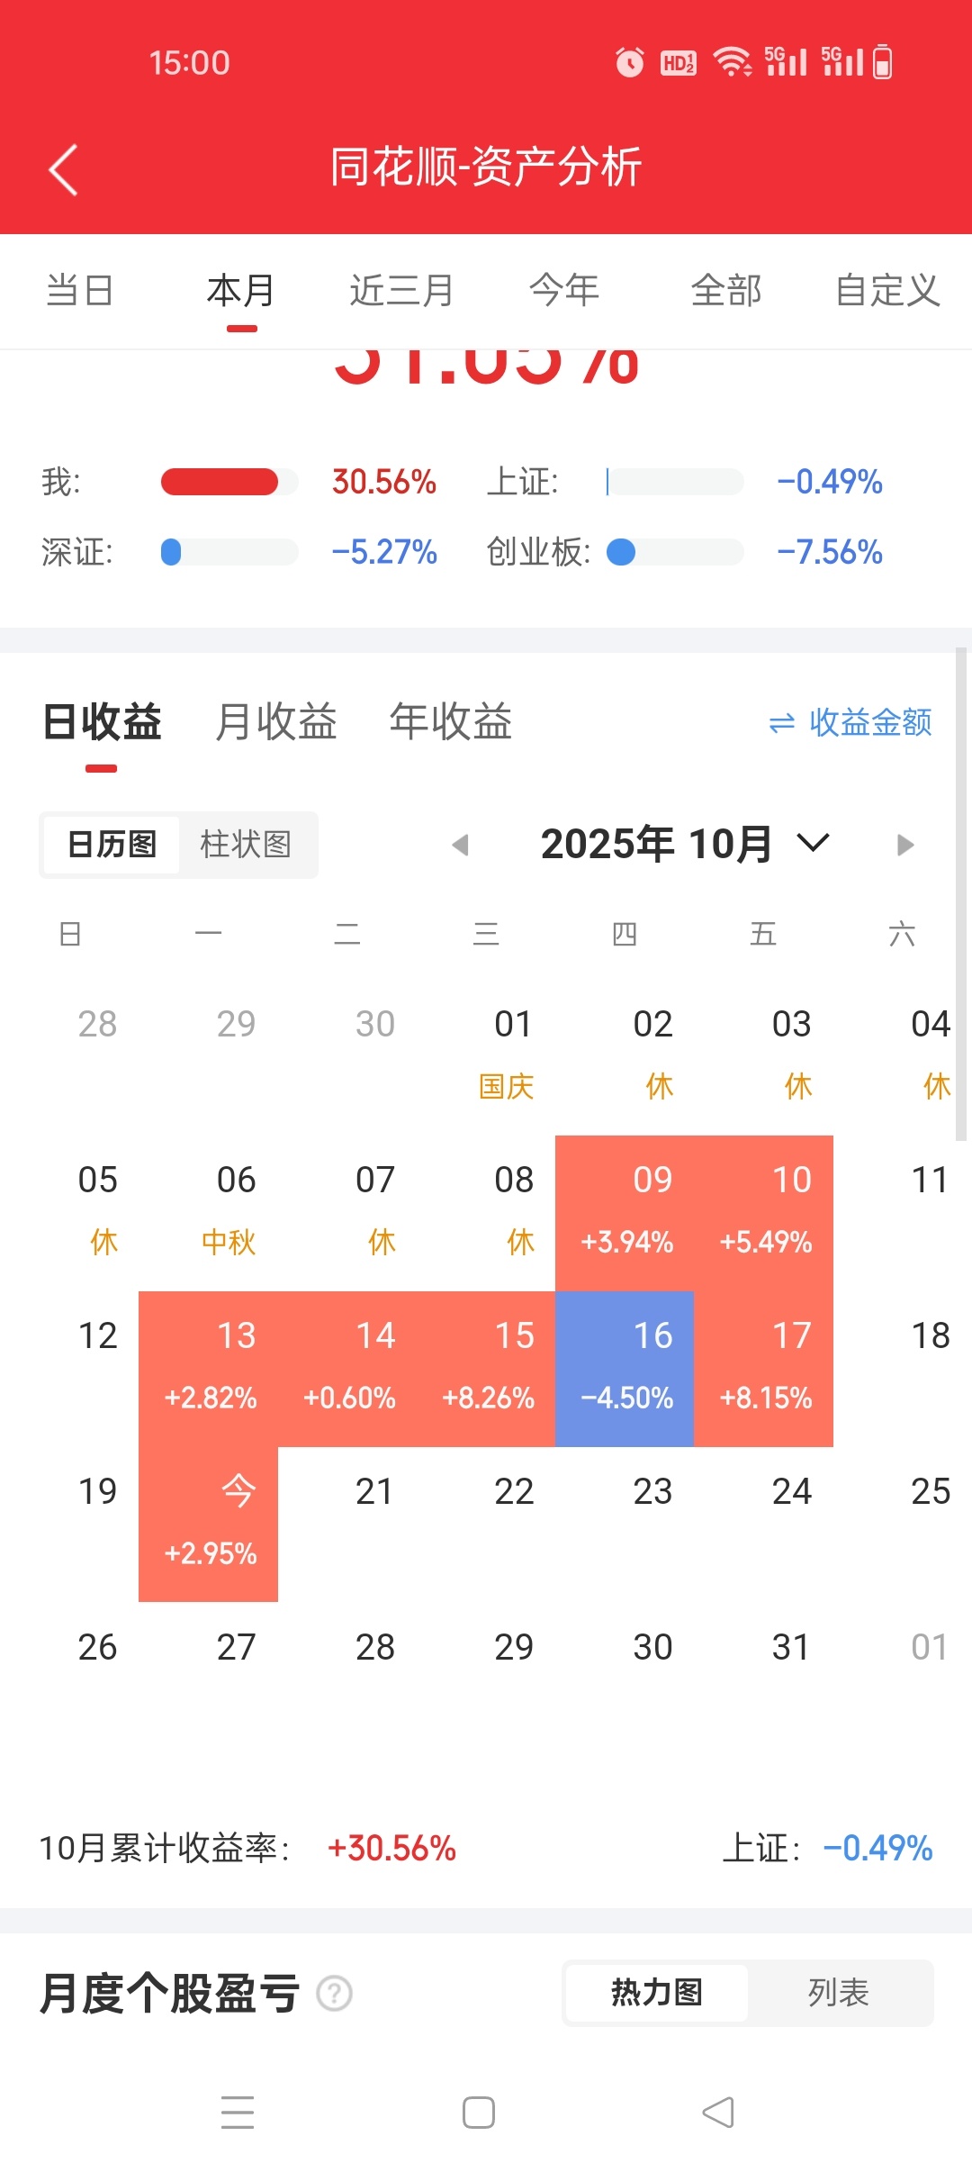Tap Android back triangle icon
The height and width of the screenshot is (2172, 972).
(x=718, y=2112)
